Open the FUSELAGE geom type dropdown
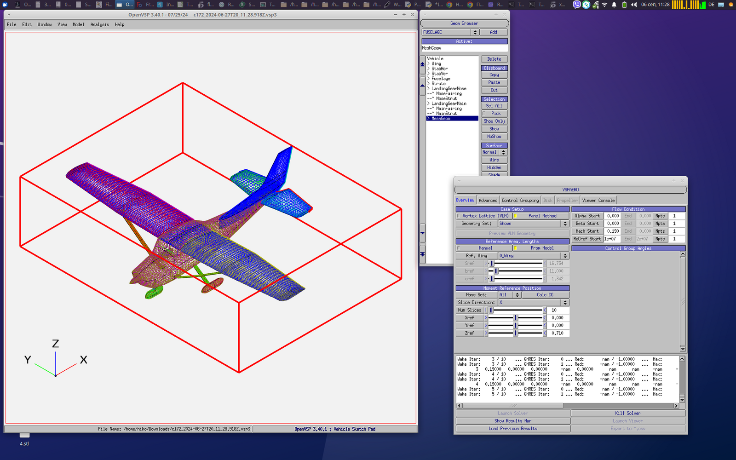The width and height of the screenshot is (736, 460). 450,32
